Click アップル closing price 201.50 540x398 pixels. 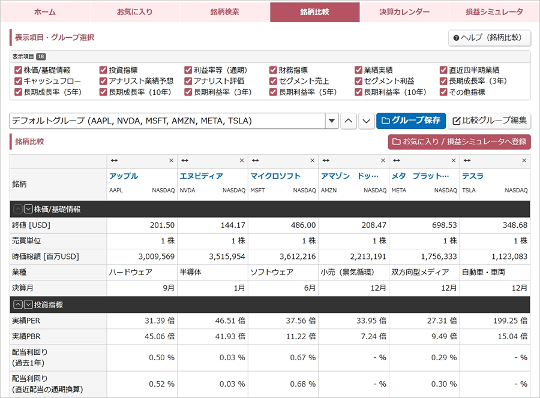(162, 225)
